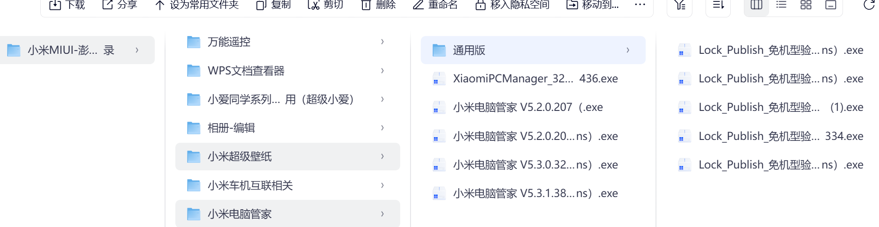Select the 小米MIUI-澎... 录 folder
The height and width of the screenshot is (227, 879).
[x=77, y=50]
